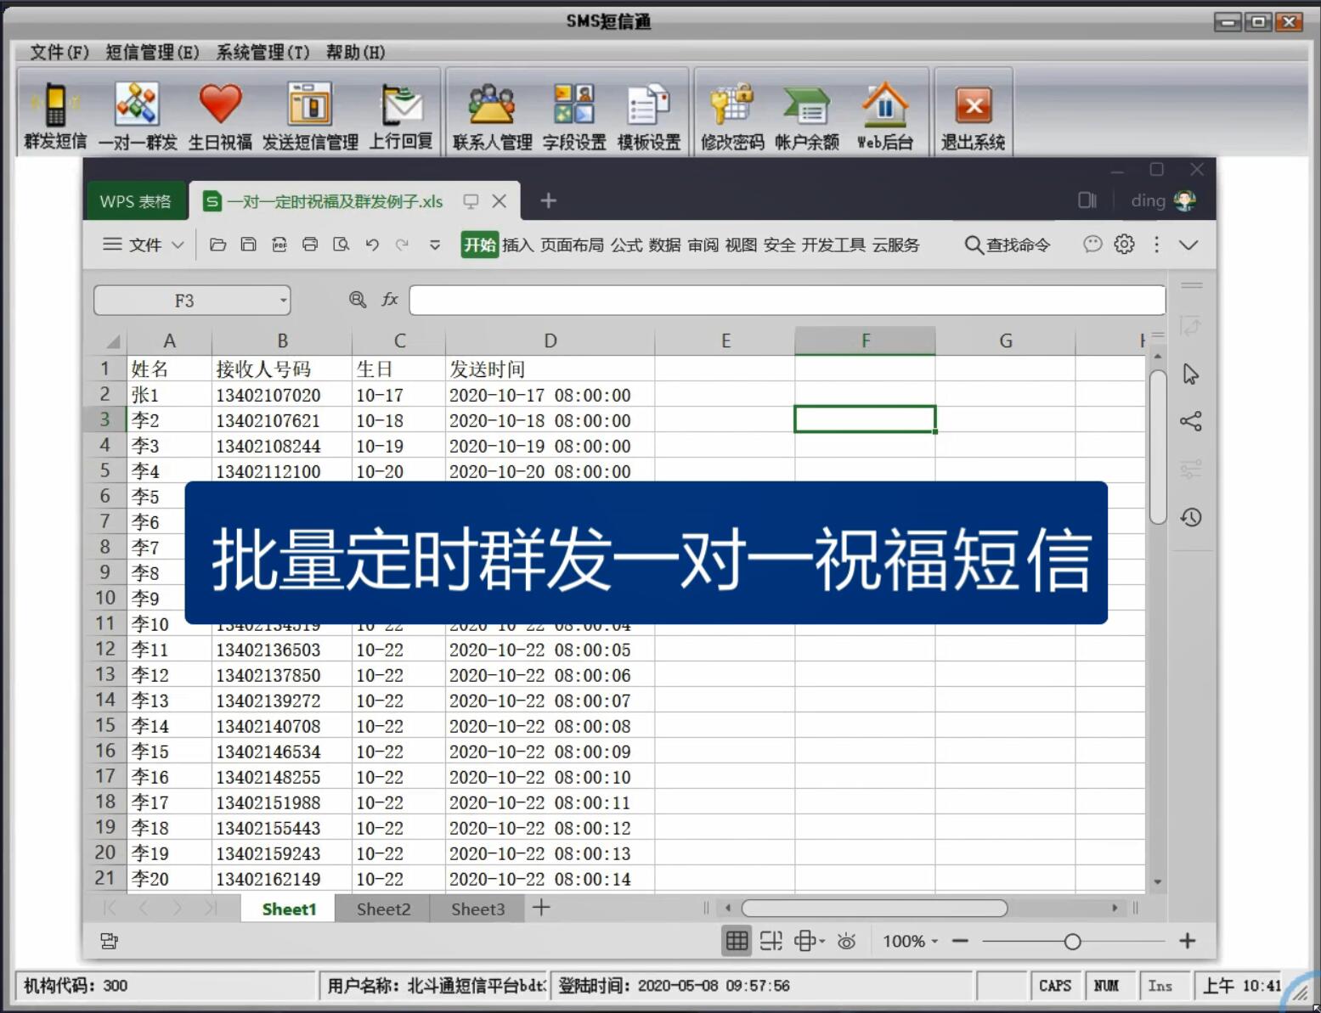Click cell containing 13402107020
Image resolution: width=1321 pixels, height=1013 pixels.
[x=282, y=395]
